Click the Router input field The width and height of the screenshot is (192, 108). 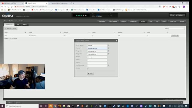[x=97, y=57]
